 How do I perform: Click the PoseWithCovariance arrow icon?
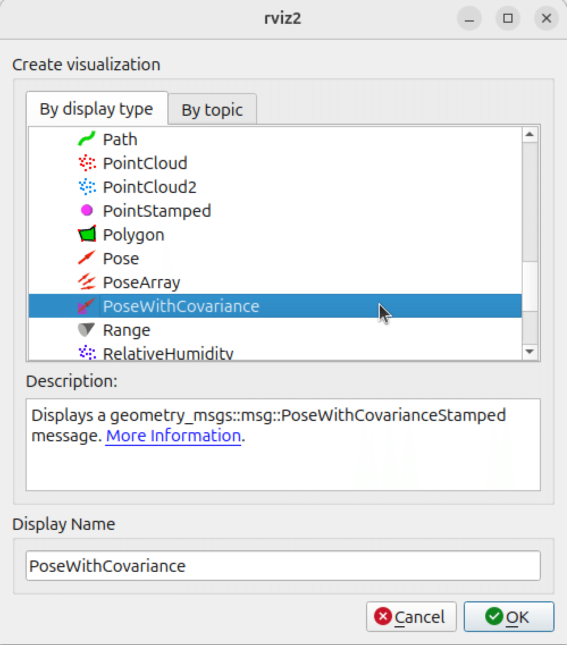click(87, 306)
